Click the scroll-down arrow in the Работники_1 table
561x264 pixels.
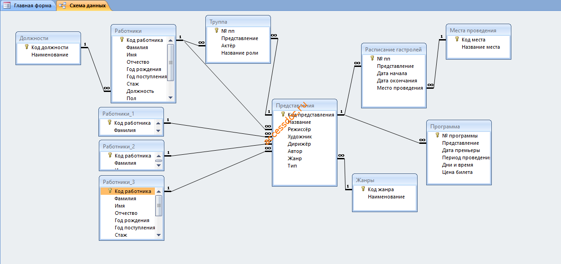pyautogui.click(x=158, y=130)
